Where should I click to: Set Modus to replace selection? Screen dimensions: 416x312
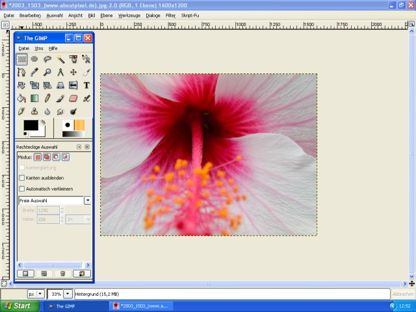tap(38, 157)
